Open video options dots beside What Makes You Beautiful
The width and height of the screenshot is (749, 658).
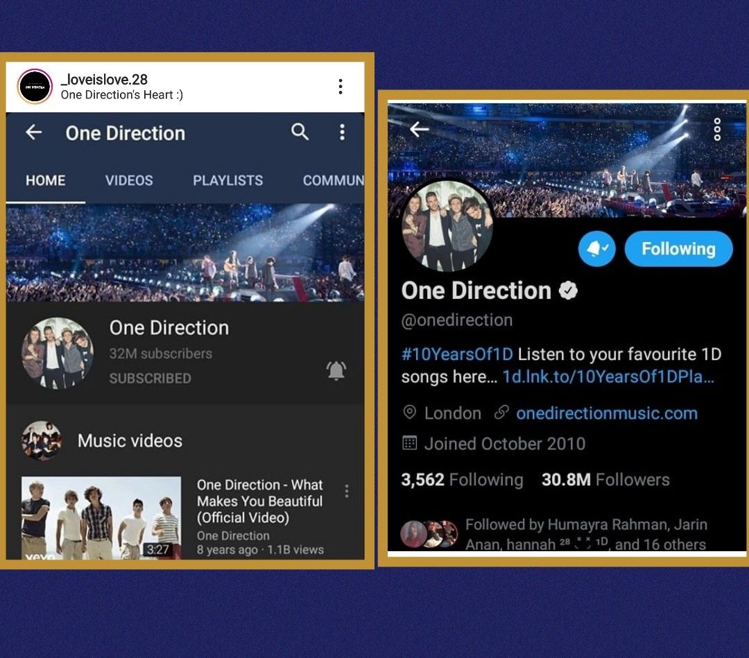(347, 491)
